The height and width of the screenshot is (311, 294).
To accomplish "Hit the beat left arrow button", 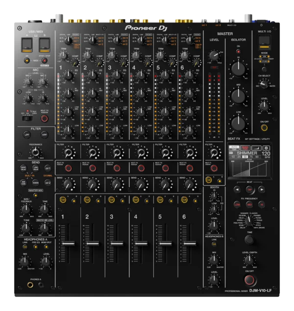I will click(237, 190).
